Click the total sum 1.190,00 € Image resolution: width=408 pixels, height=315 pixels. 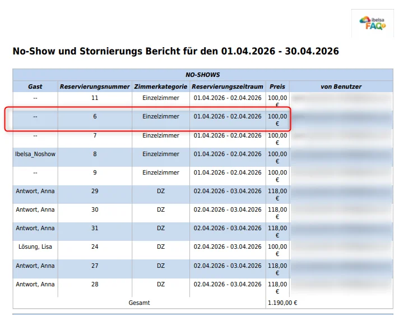point(282,303)
